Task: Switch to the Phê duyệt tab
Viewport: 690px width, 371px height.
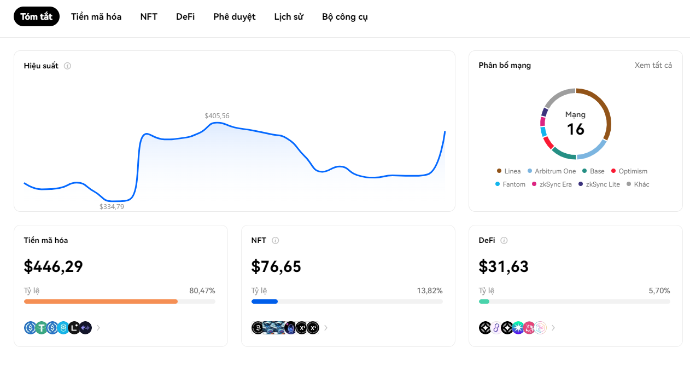Action: pos(234,16)
